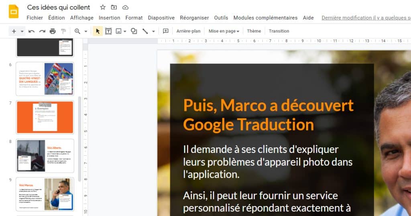Click the zoom magnifier tool
This screenshot has height=216, width=411.
(x=77, y=31)
